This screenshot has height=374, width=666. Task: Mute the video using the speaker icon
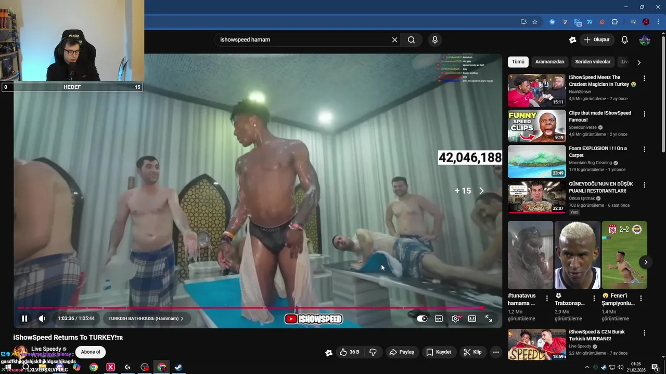(x=42, y=318)
